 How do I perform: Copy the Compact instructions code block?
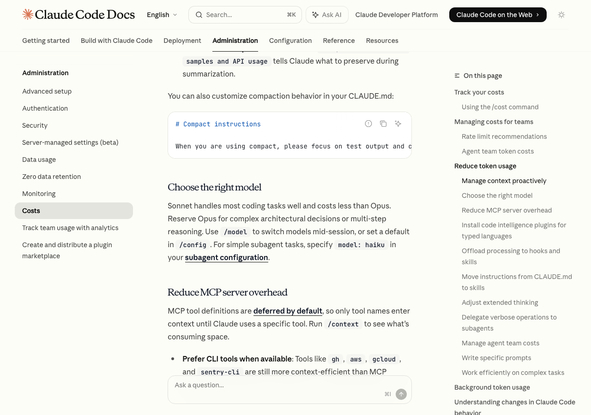pyautogui.click(x=383, y=124)
